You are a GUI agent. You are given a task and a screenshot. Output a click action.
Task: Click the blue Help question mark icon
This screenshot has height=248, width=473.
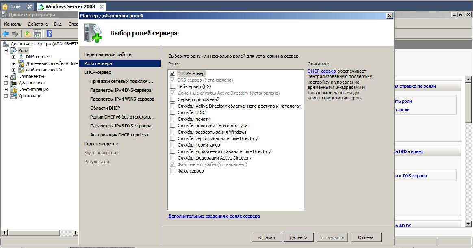click(x=50, y=34)
